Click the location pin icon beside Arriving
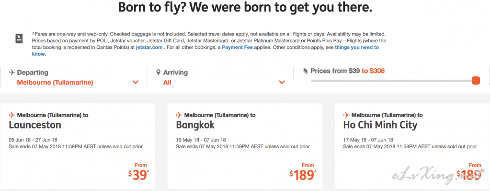Screen dimensions: 490x191 (x=158, y=72)
